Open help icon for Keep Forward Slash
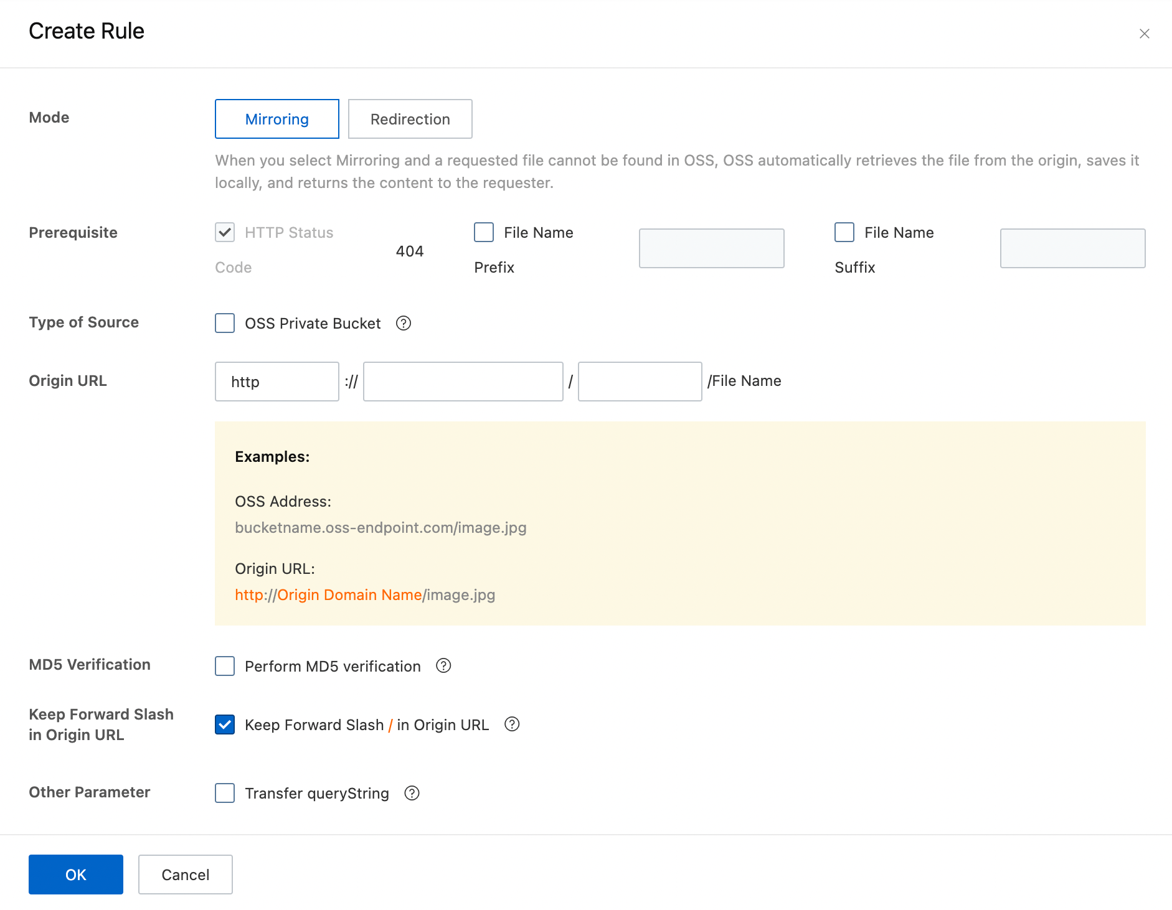 coord(512,724)
